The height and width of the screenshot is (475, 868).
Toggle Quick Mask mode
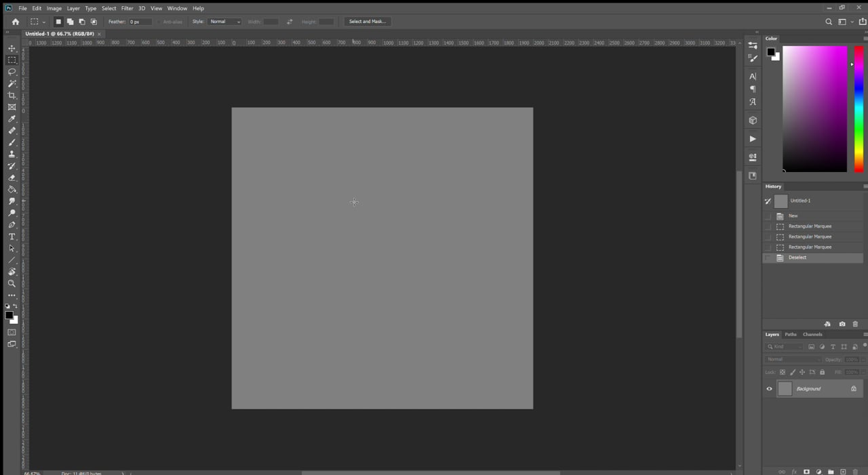coord(12,333)
